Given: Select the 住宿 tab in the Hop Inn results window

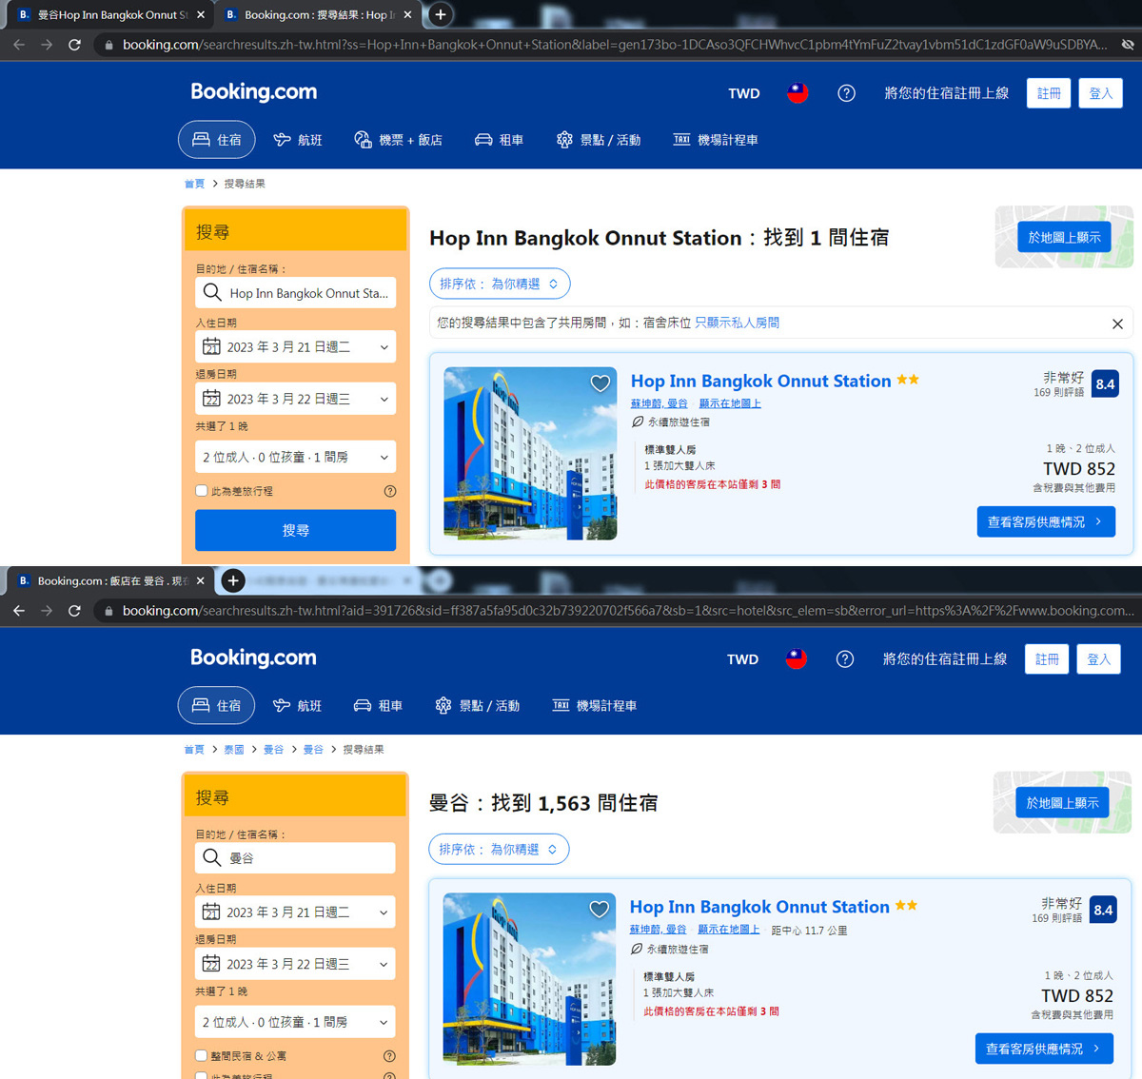Looking at the screenshot, I should 217,140.
